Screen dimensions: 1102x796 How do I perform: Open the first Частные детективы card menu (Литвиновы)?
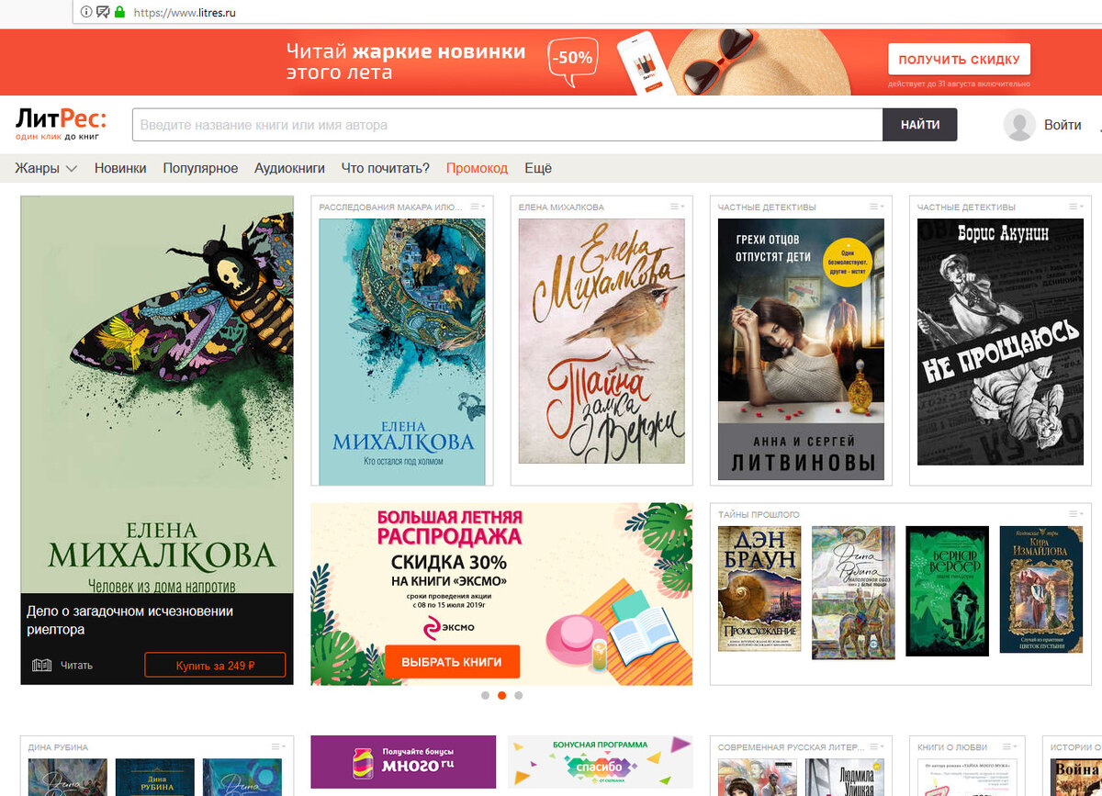point(876,207)
